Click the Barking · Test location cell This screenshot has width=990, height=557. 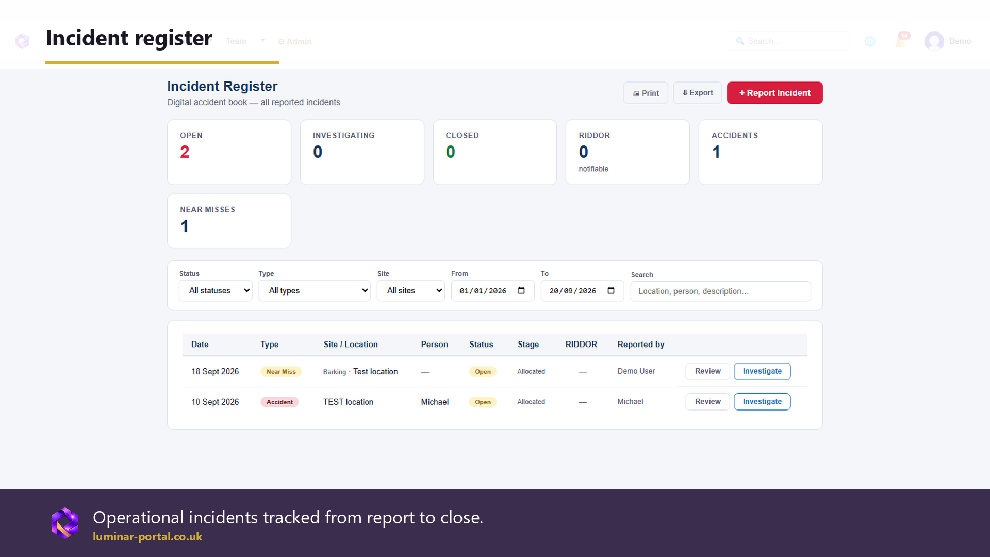[360, 372]
